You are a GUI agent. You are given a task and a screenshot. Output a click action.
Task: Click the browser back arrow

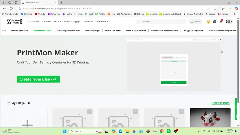(4, 8)
